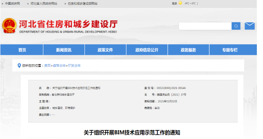The width and height of the screenshot is (263, 139).
Task: Click the location pin icon
Action: coord(19,66)
